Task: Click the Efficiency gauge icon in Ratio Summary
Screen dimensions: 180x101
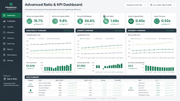Action: (x=131, y=88)
